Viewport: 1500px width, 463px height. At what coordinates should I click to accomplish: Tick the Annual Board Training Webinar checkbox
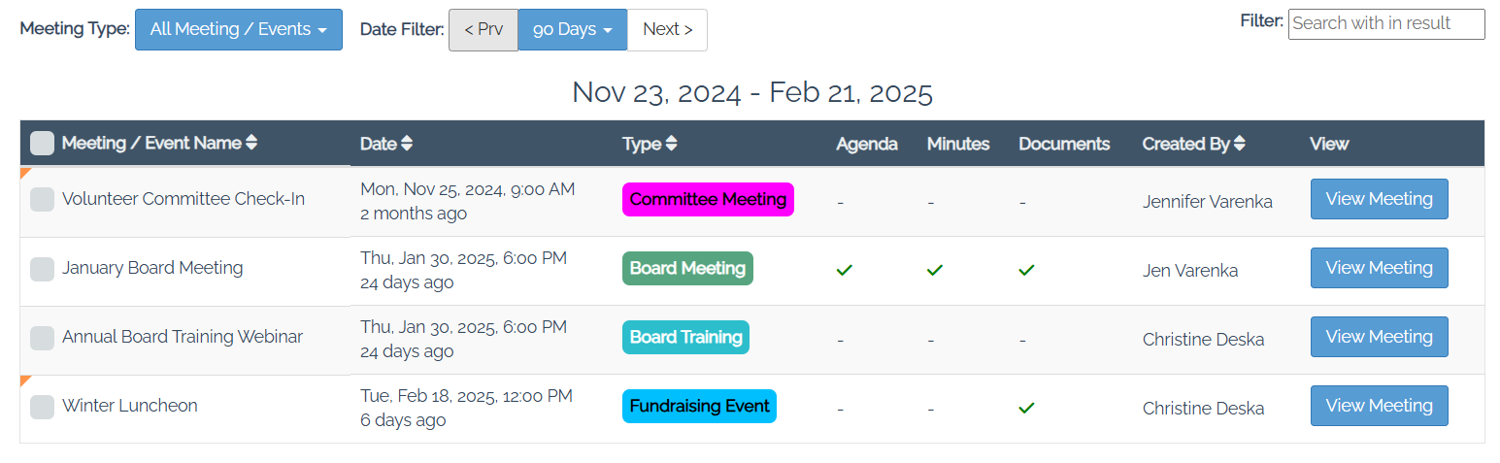[42, 338]
